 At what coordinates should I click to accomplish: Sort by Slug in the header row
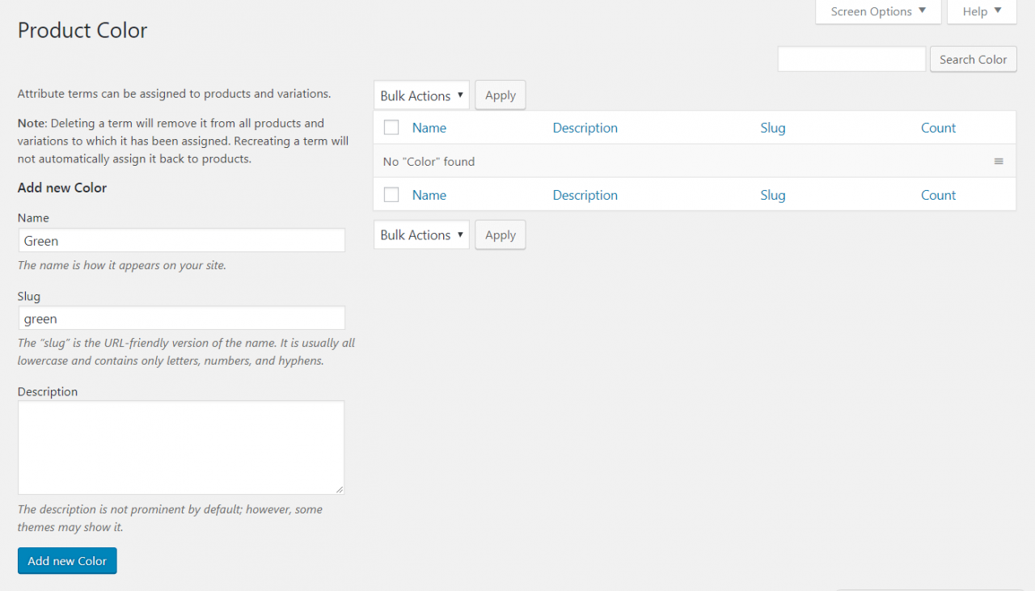(772, 128)
